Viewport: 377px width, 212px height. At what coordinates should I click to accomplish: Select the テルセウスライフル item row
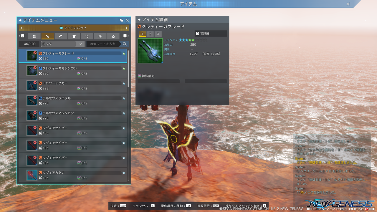(x=73, y=100)
